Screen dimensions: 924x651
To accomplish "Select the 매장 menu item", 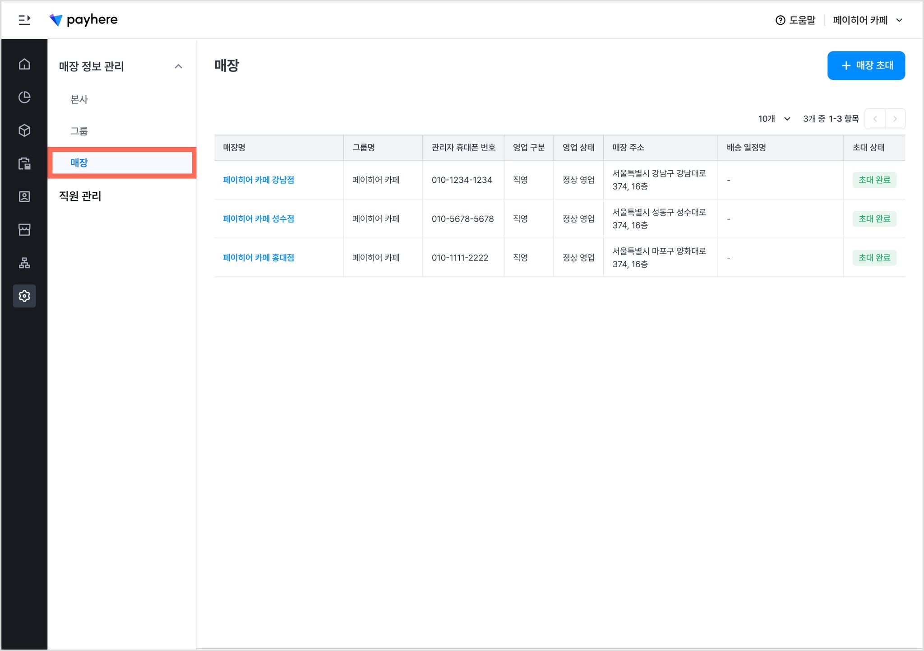I will pos(122,163).
